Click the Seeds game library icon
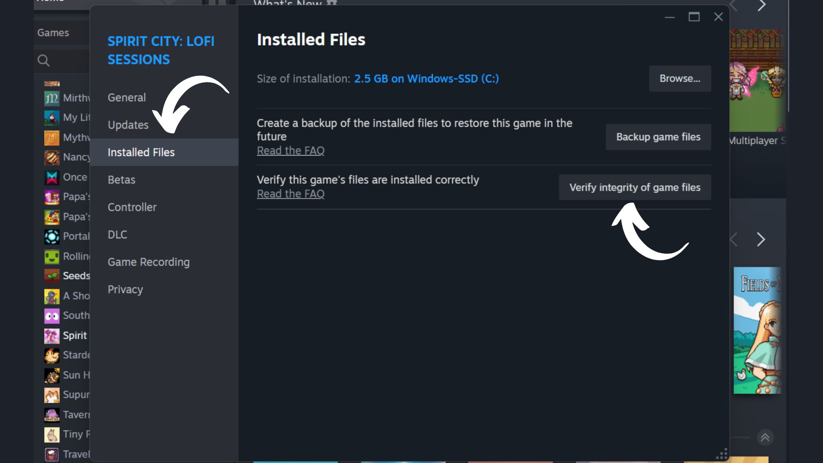 pyautogui.click(x=52, y=276)
